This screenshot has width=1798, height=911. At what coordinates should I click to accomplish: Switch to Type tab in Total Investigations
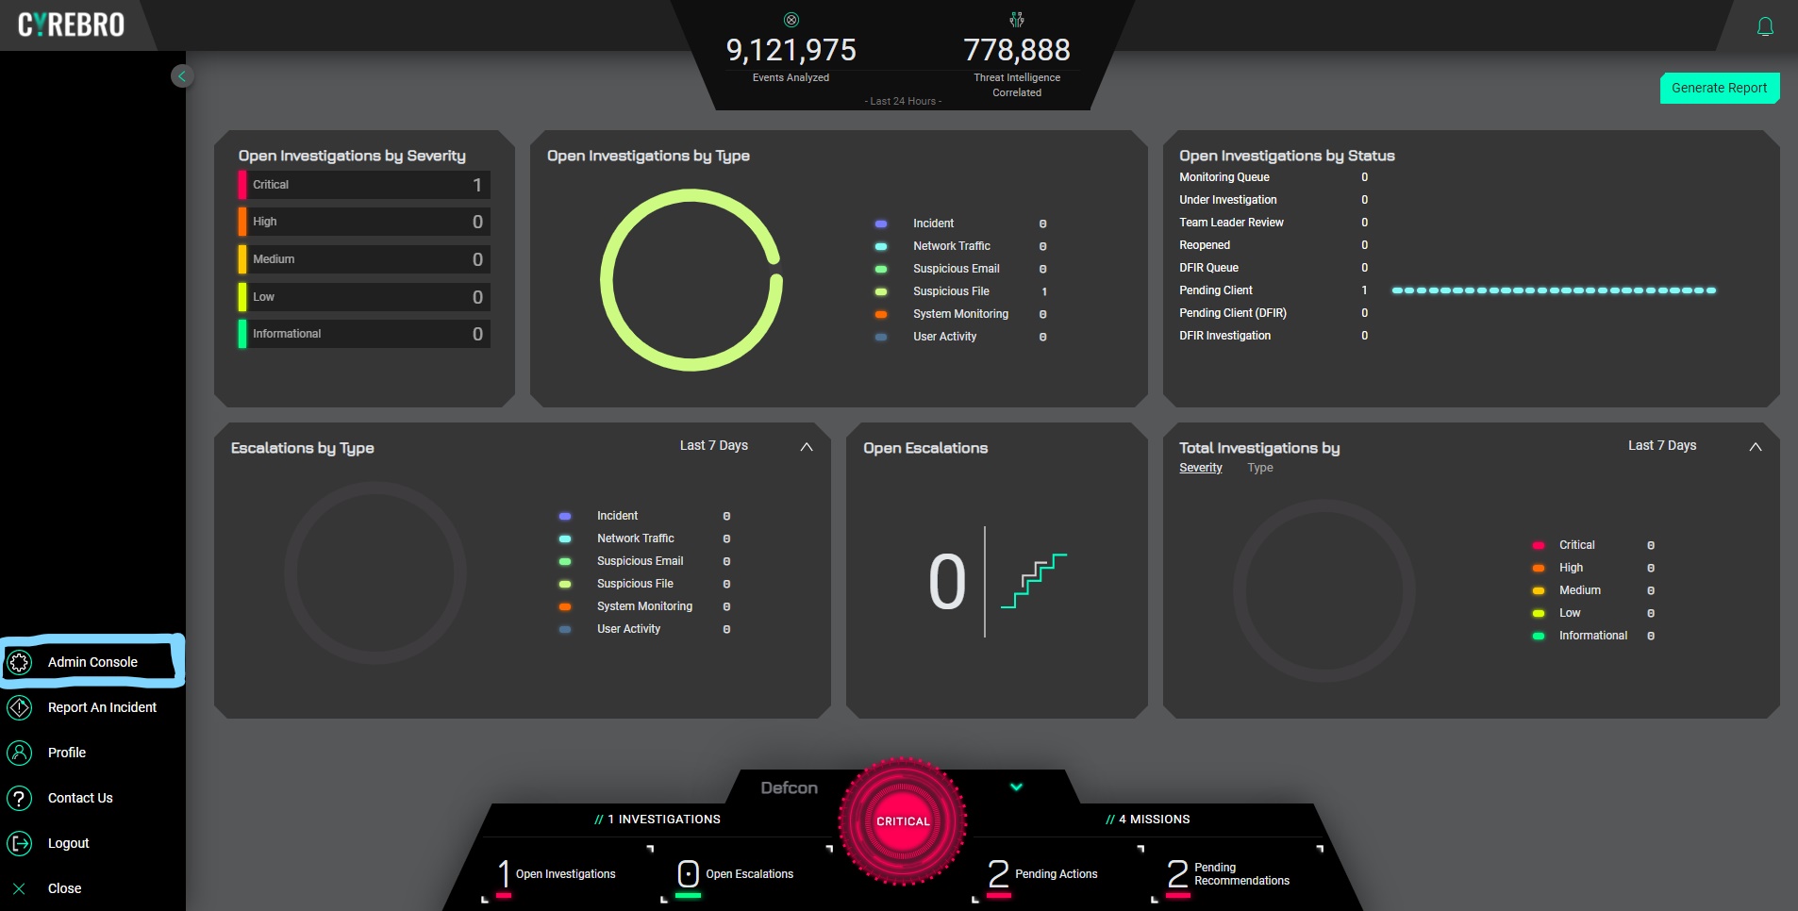click(x=1259, y=468)
